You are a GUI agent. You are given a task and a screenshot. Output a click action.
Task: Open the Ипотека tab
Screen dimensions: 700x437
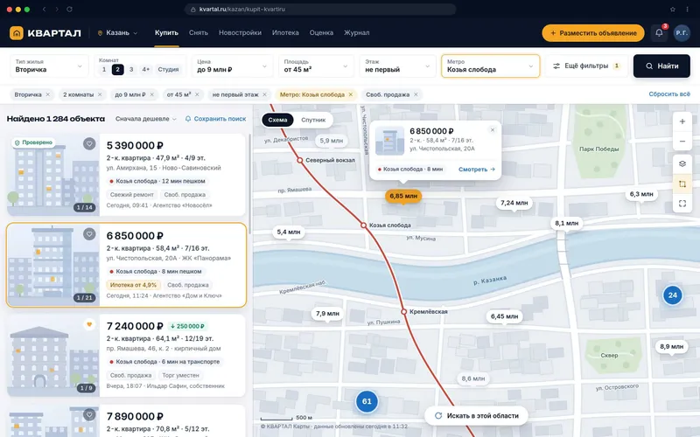pos(285,32)
